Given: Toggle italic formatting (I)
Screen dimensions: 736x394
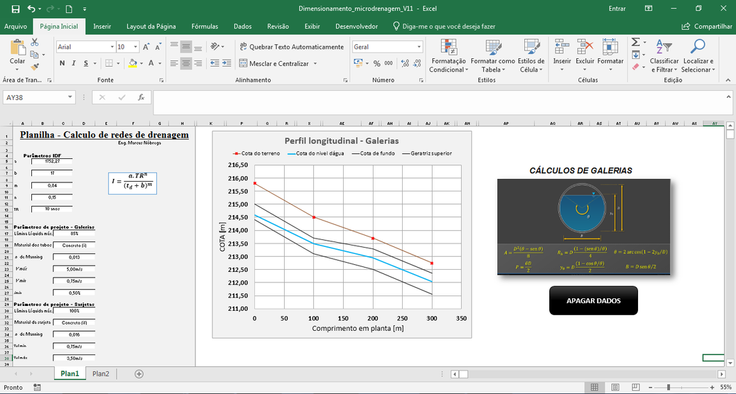Looking at the screenshot, I should 73,63.
